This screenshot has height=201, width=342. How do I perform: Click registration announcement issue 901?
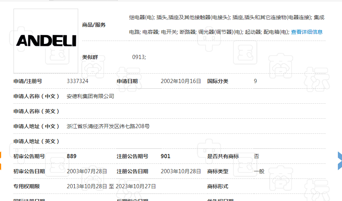pyautogui.click(x=165, y=156)
